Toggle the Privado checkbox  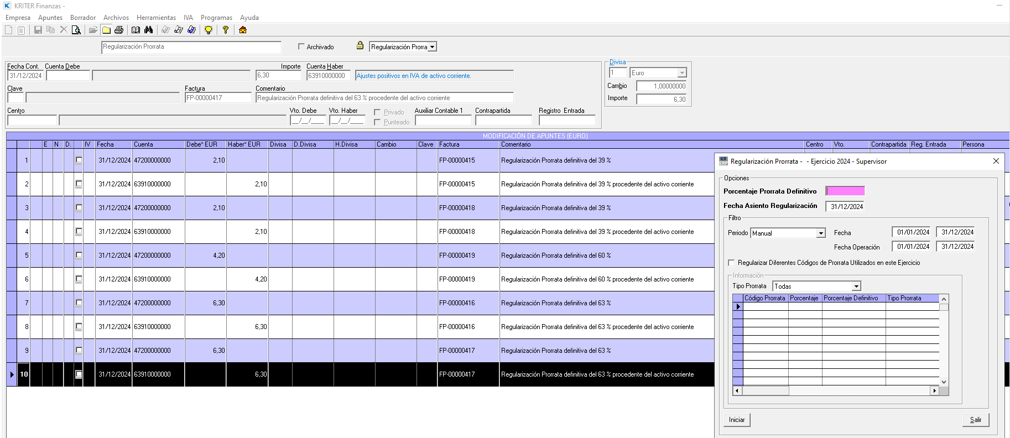377,112
